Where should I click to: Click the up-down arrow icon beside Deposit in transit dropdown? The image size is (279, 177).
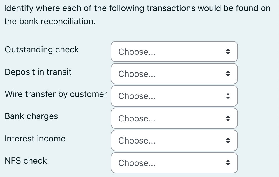(228, 74)
